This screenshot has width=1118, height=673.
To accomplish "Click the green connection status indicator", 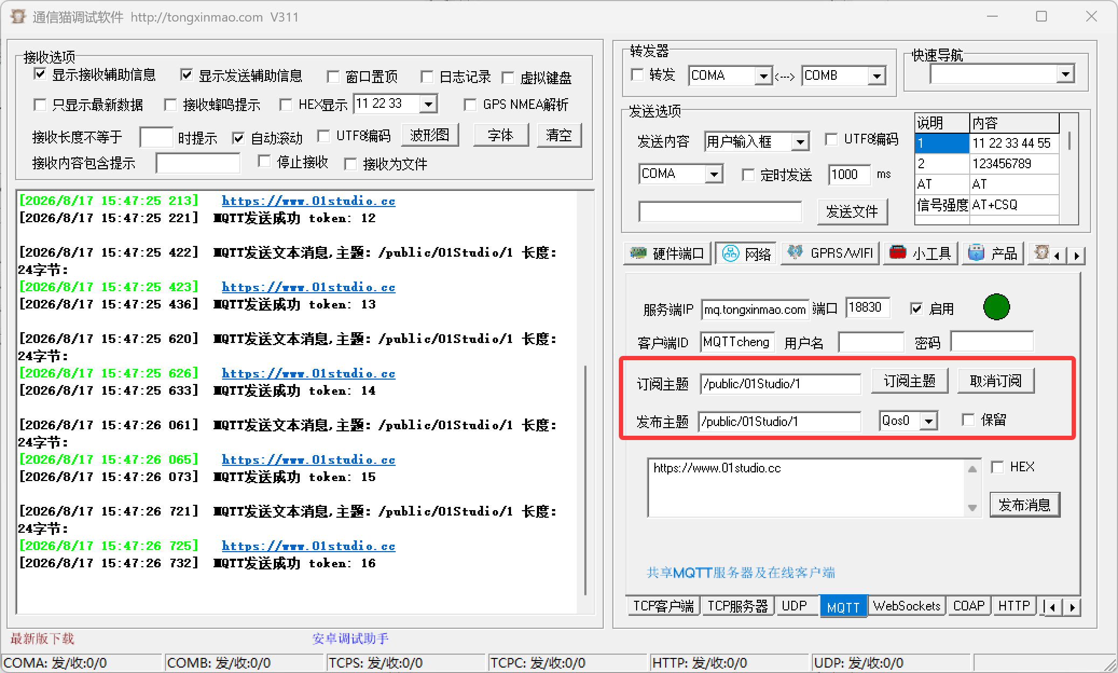I will [x=996, y=307].
